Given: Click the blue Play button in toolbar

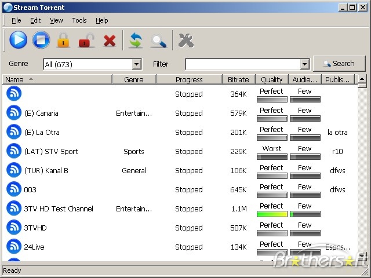Looking at the screenshot, I should (18, 40).
